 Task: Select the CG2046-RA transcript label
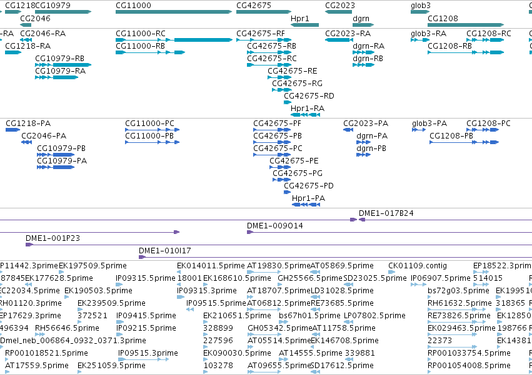tap(43, 33)
